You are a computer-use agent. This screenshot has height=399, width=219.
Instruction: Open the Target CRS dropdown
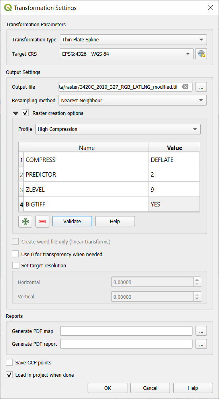tap(126, 54)
